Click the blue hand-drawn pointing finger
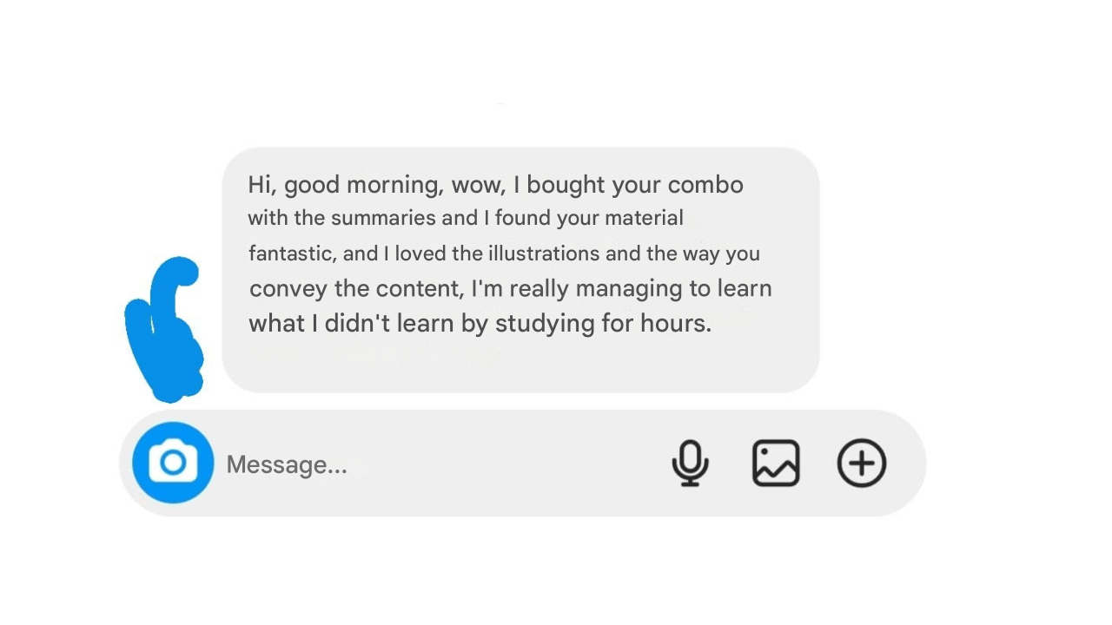 pyautogui.click(x=167, y=330)
